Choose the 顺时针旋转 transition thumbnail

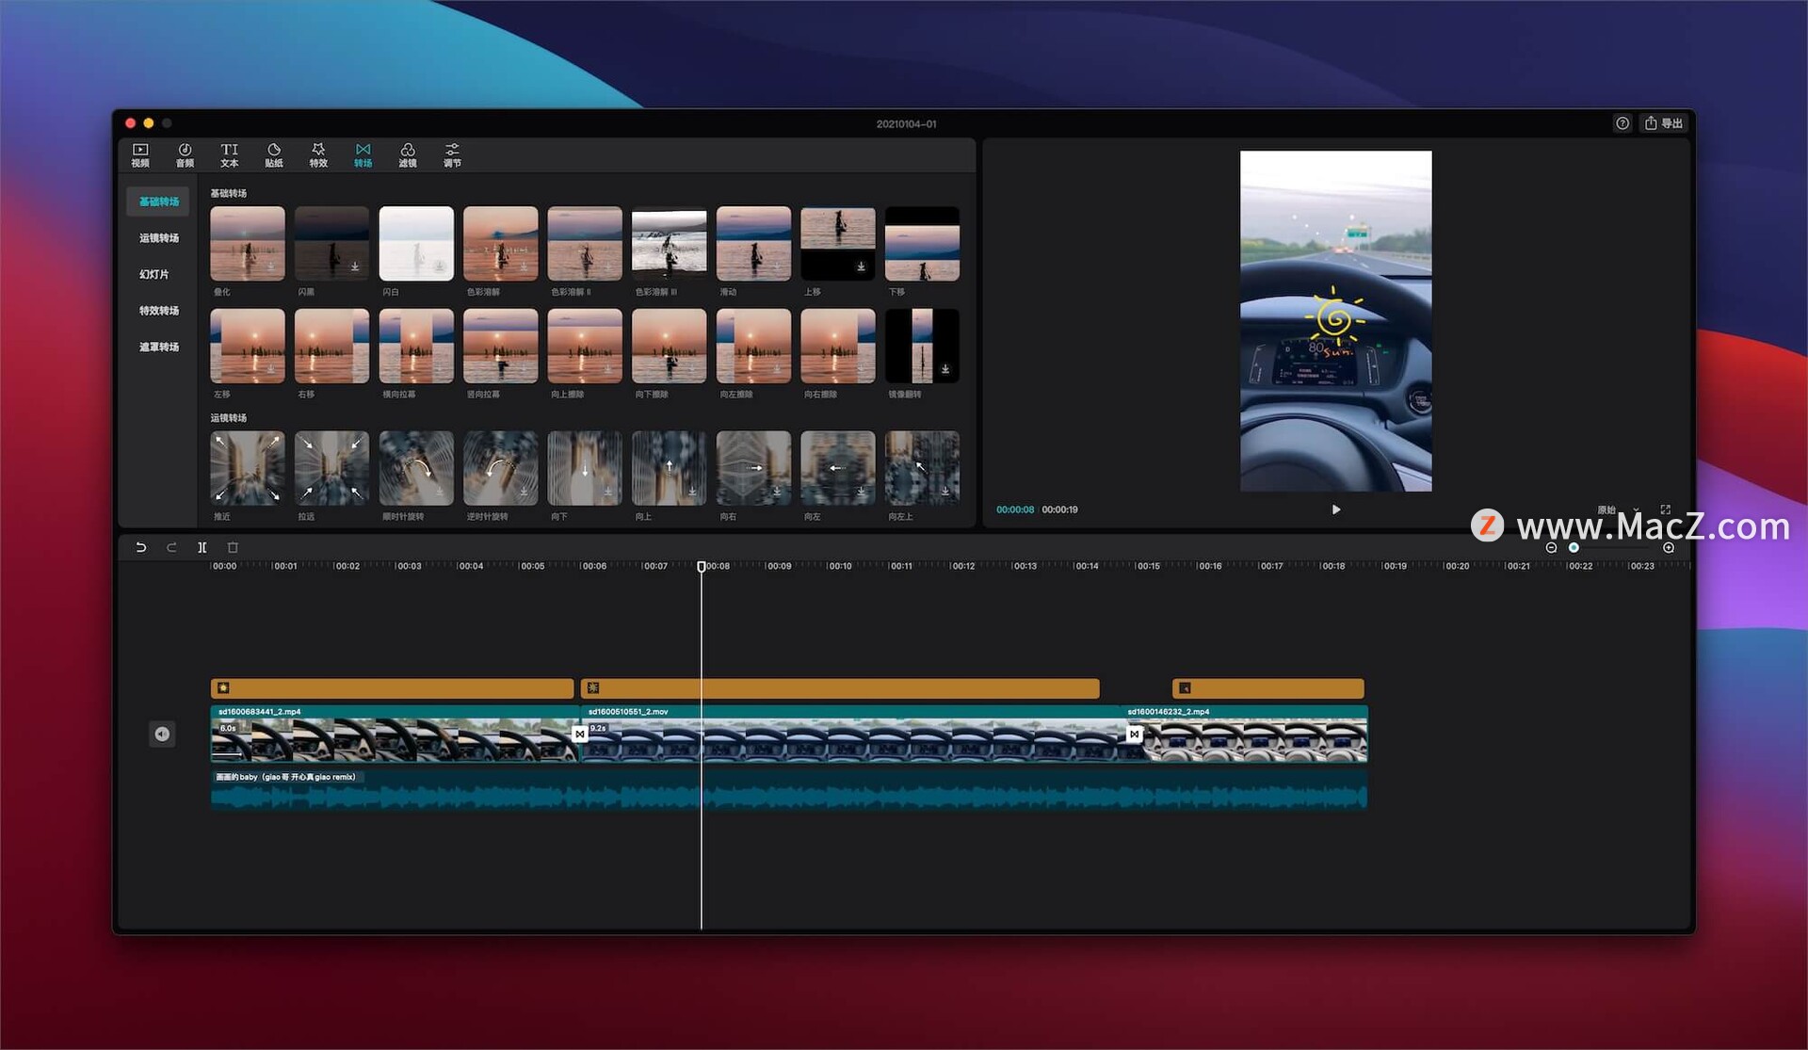click(415, 468)
